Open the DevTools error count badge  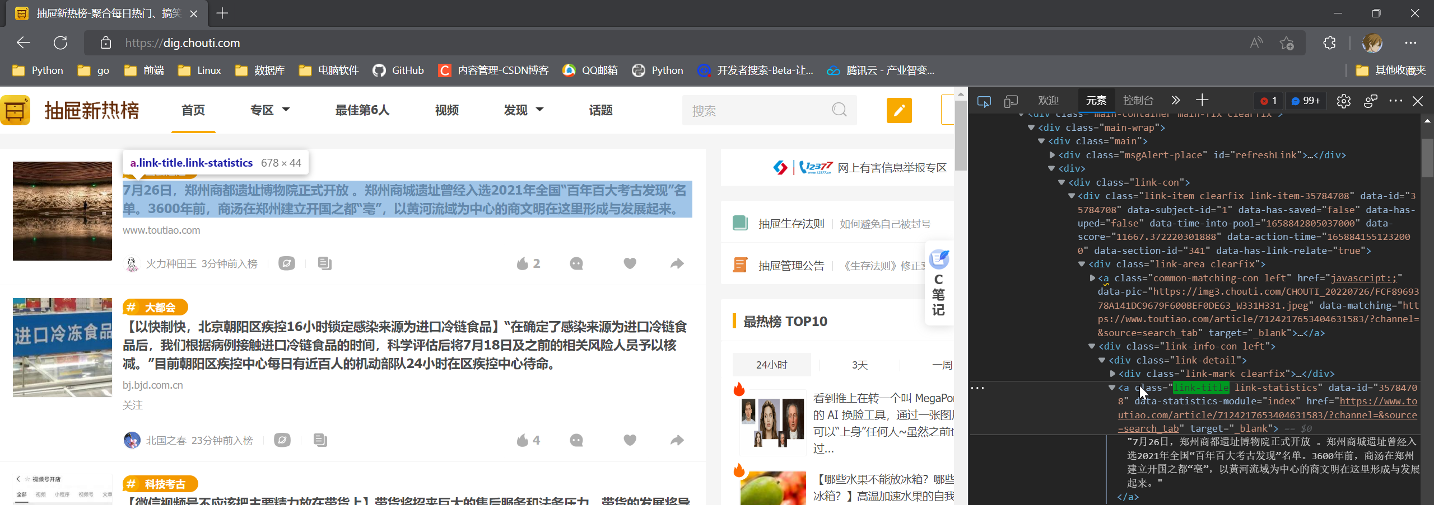(1268, 101)
